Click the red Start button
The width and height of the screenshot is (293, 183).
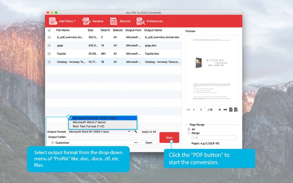(x=169, y=138)
